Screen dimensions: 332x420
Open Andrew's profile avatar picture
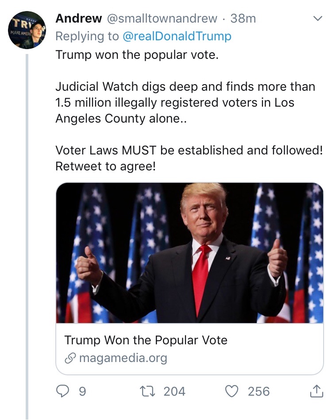[x=27, y=30]
